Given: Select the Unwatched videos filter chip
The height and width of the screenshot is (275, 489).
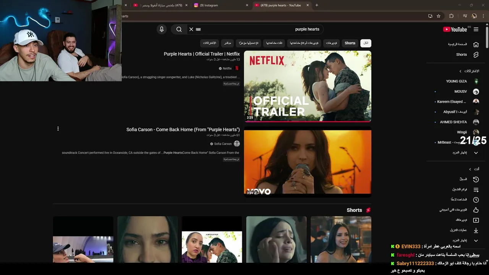Looking at the screenshot, I should (x=304, y=43).
